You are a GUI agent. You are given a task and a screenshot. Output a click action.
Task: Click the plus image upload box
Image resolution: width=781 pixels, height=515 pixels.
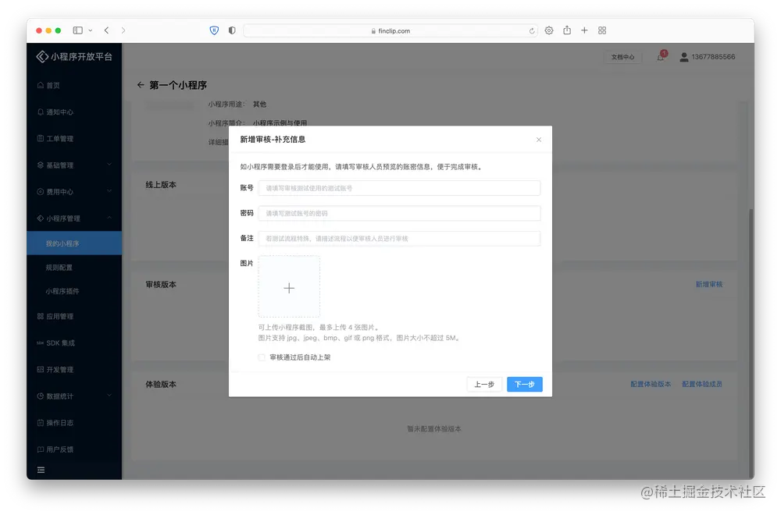coord(289,287)
